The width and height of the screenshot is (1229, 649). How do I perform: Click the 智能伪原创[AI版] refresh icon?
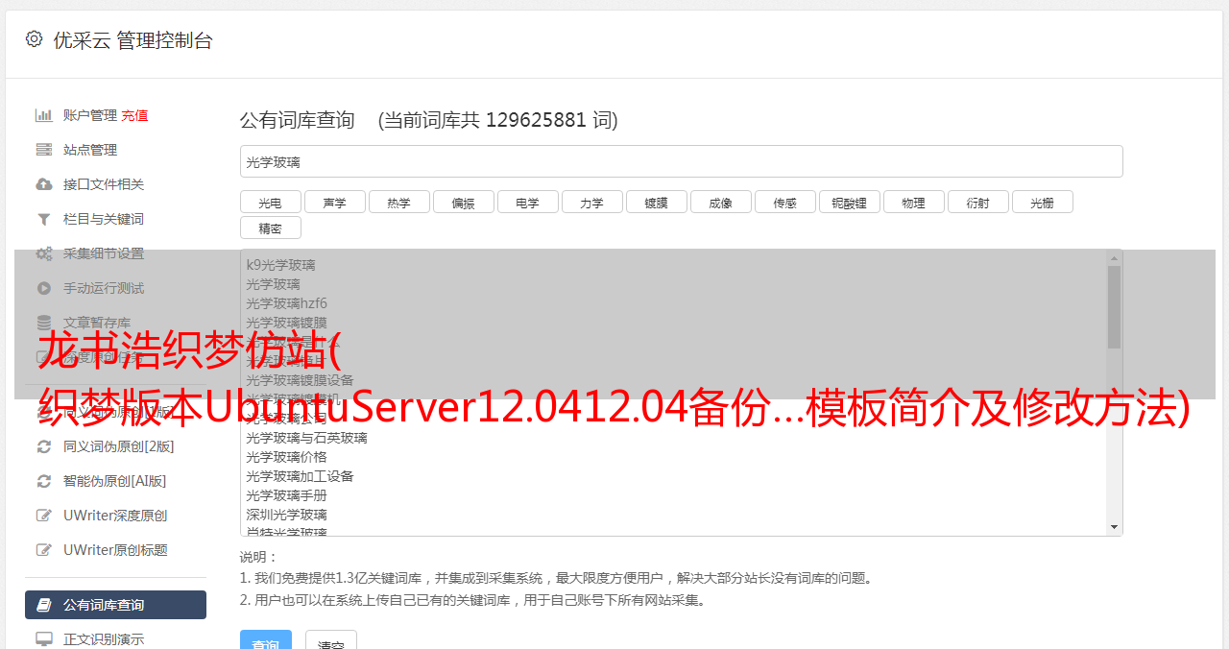pyautogui.click(x=44, y=481)
